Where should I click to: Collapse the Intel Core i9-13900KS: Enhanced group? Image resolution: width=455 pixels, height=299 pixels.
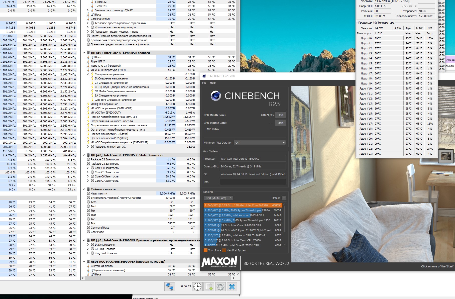click(84, 53)
